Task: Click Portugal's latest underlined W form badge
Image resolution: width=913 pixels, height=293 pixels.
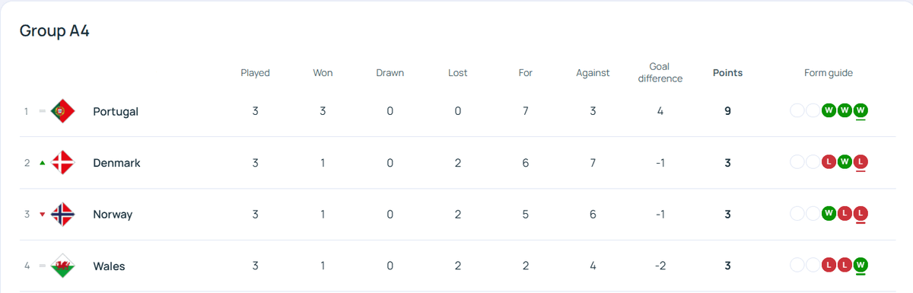Action: click(861, 111)
